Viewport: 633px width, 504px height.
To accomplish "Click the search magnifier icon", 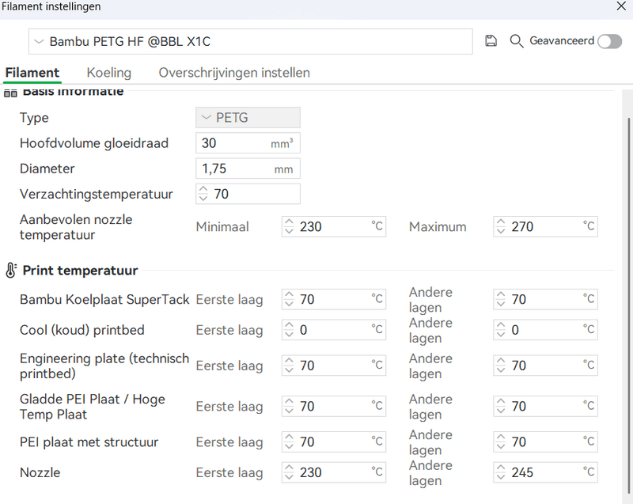I will [517, 41].
